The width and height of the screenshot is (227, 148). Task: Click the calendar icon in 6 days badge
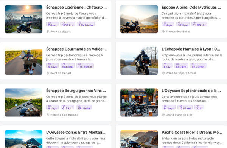[x=49, y=106]
